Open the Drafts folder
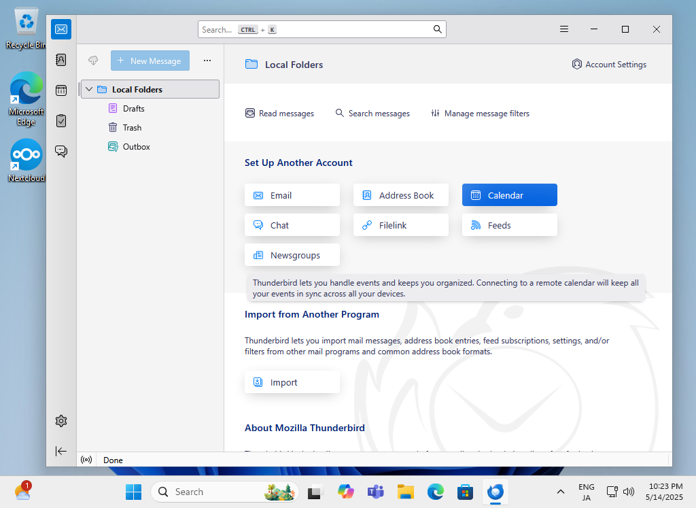 coord(134,108)
